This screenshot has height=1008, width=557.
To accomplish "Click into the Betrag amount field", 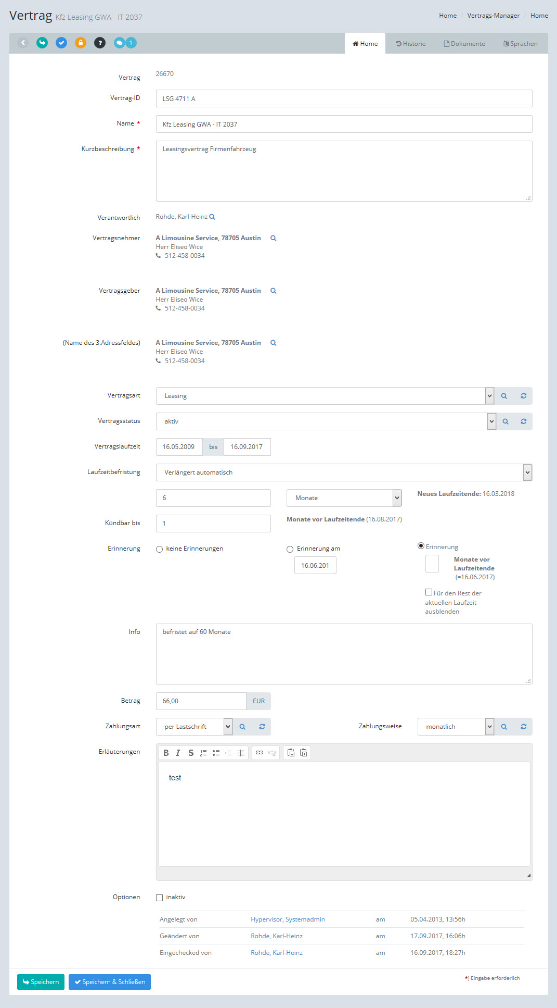I will [x=201, y=701].
